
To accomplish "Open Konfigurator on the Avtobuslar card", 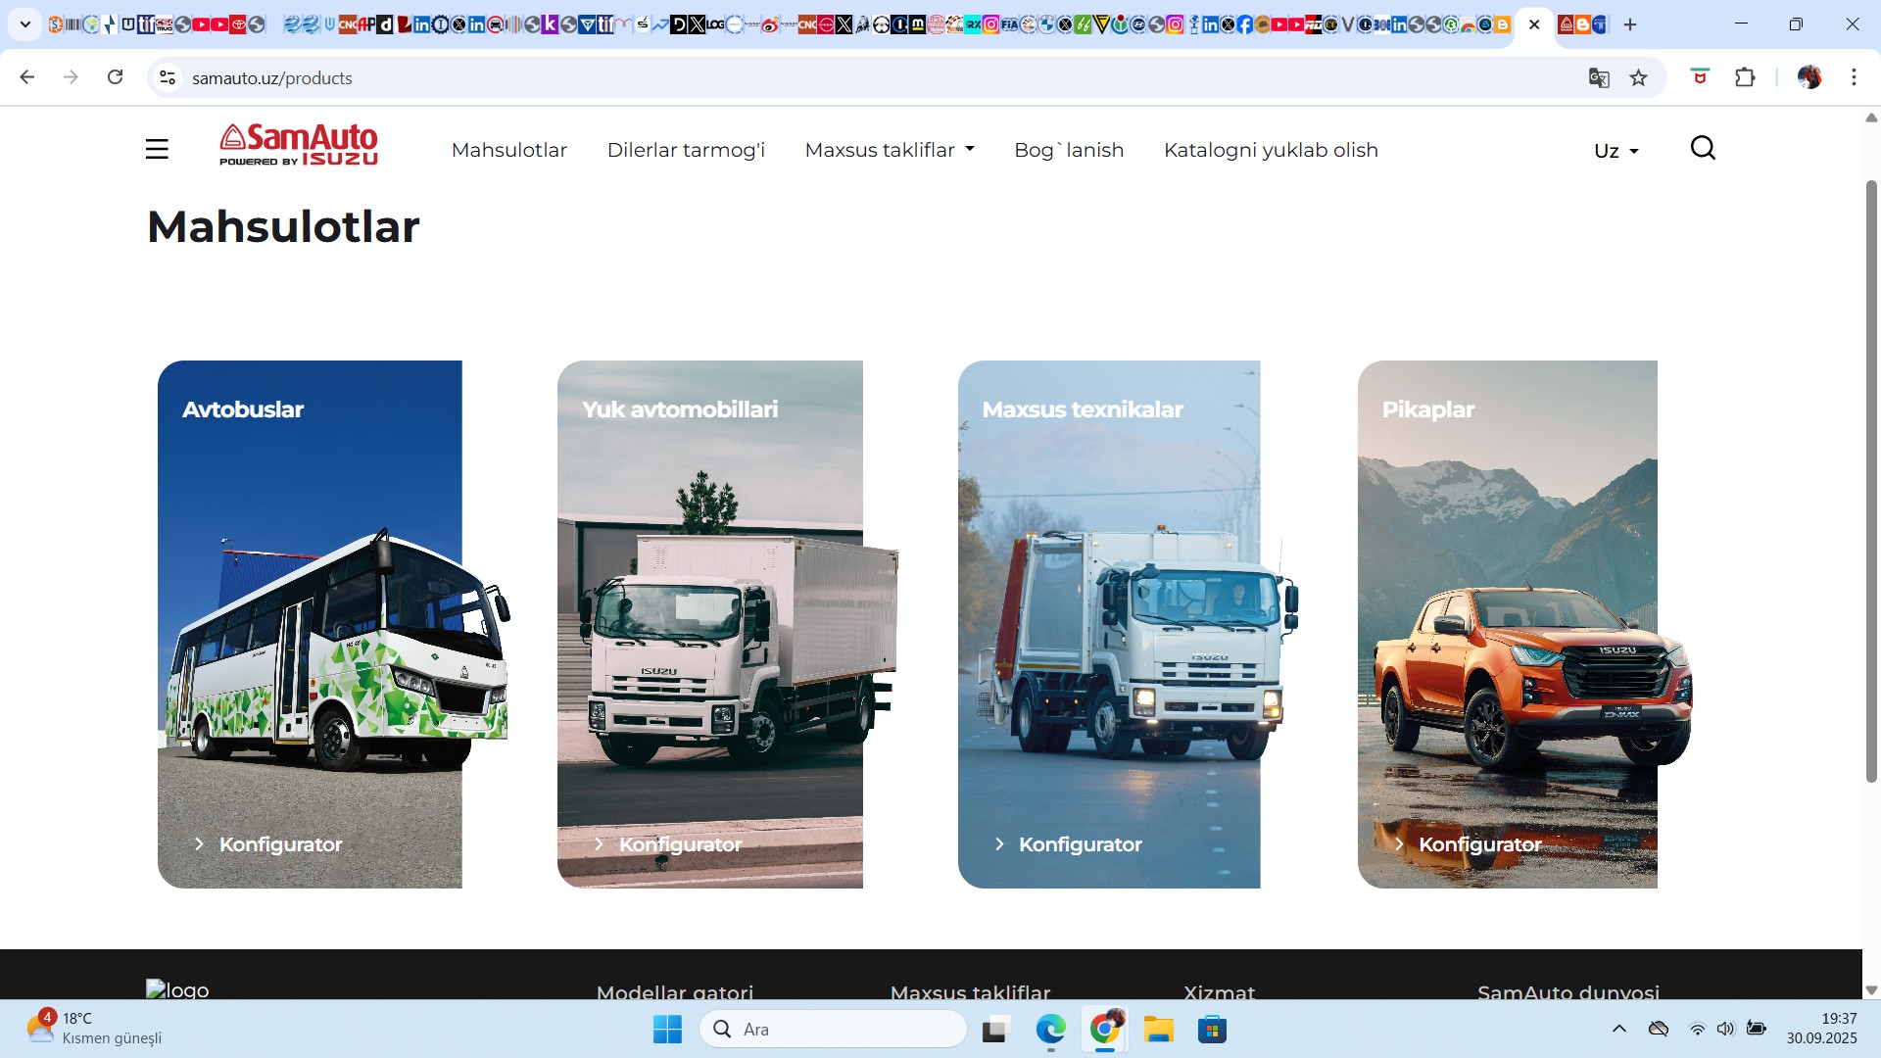I will [x=279, y=844].
